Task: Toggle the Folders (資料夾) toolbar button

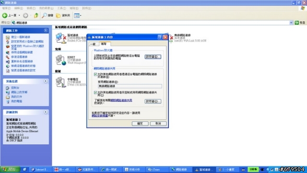Action: click(63, 15)
